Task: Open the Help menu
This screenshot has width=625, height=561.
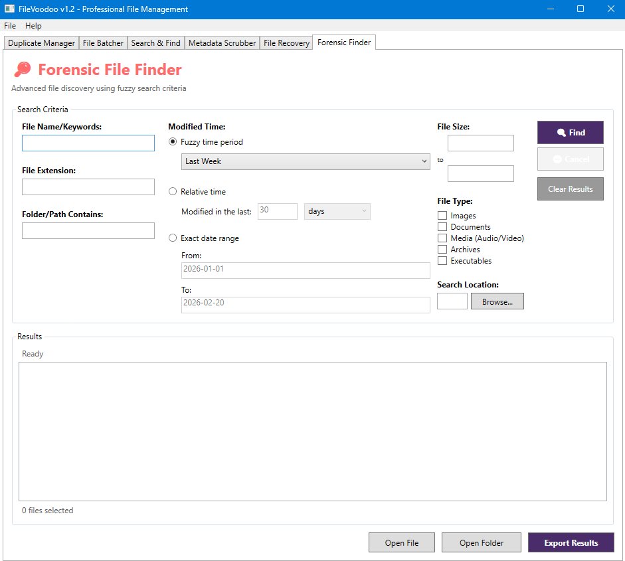Action: pos(33,26)
